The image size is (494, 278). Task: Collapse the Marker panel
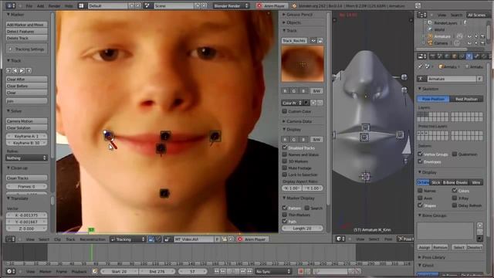point(8,15)
